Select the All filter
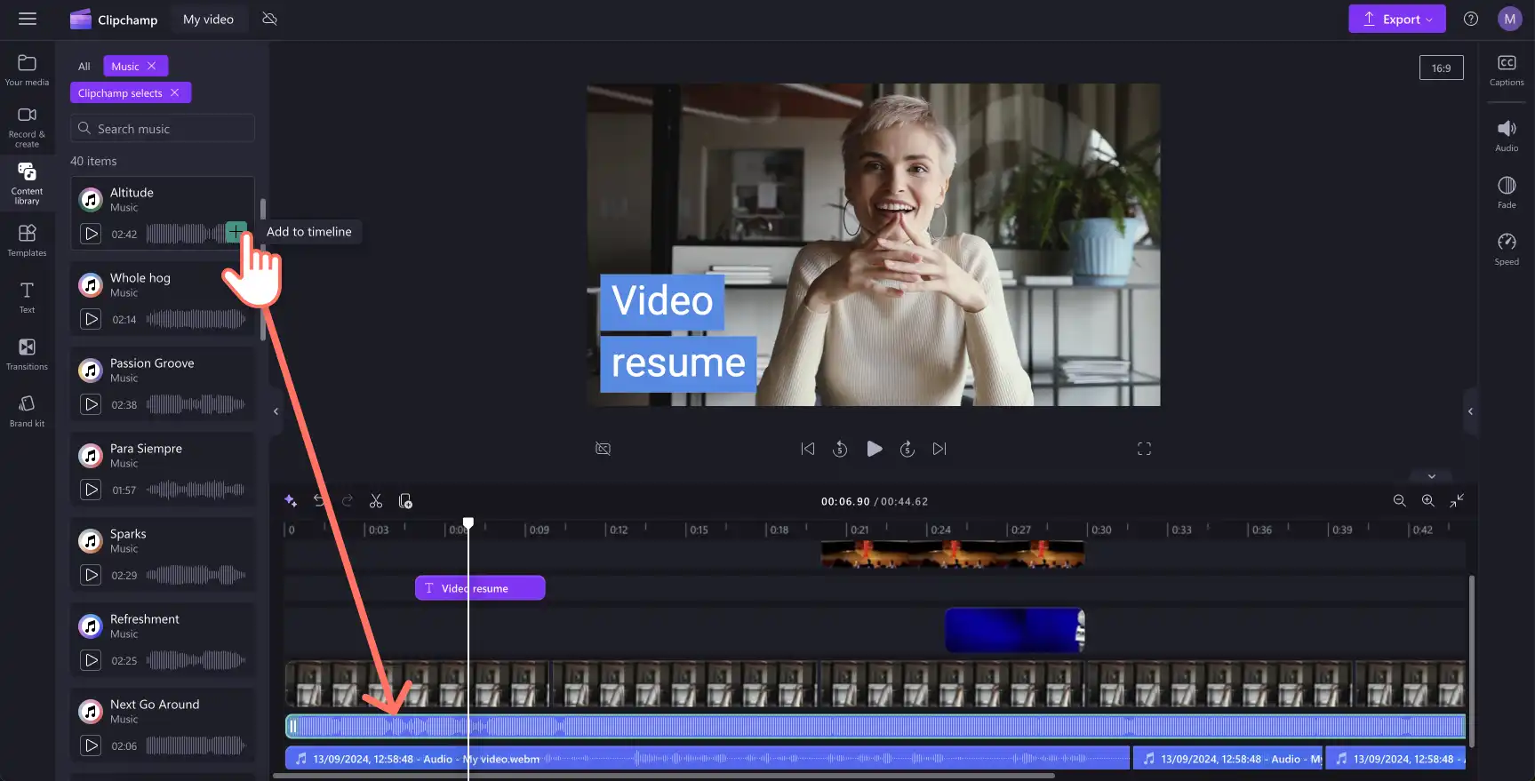The width and height of the screenshot is (1535, 781). tap(84, 67)
